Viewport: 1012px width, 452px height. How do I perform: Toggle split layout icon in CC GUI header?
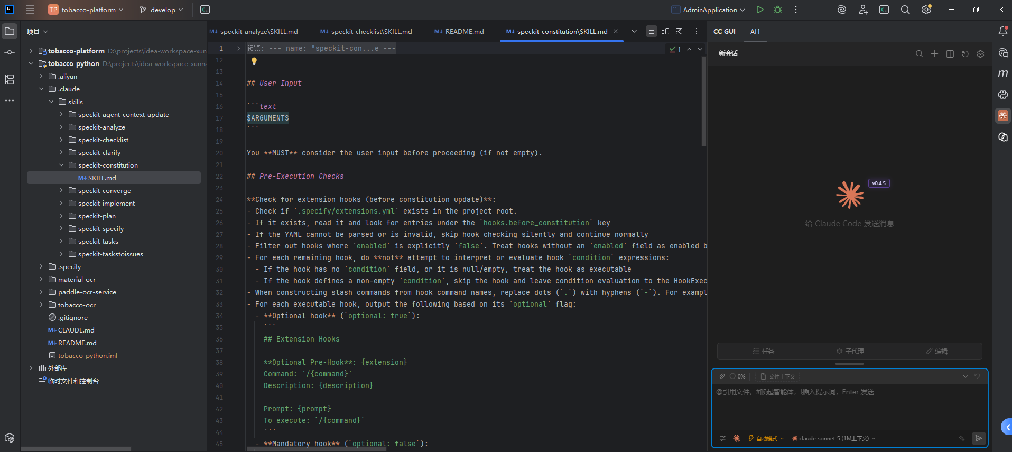[x=950, y=53]
